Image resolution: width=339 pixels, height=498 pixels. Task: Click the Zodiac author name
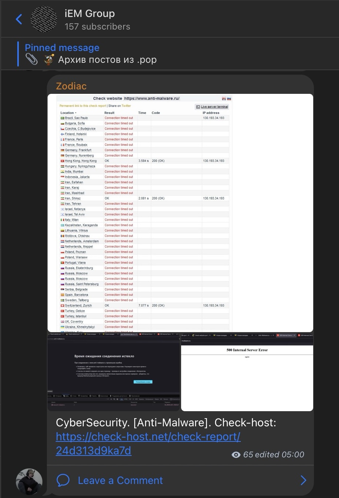71,86
